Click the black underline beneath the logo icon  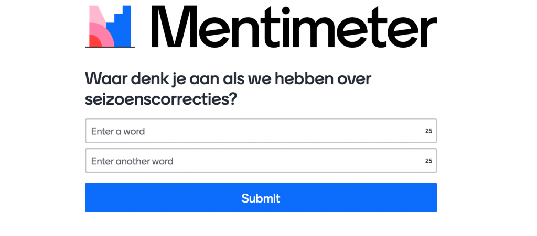pyautogui.click(x=110, y=47)
